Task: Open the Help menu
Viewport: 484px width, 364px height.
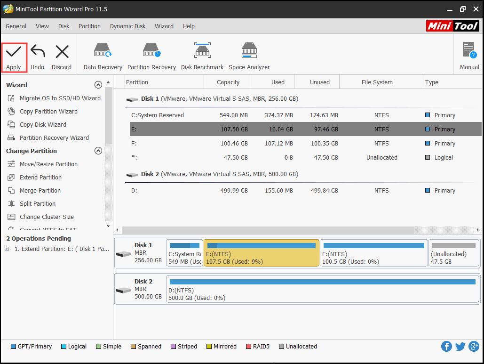Action: coord(189,26)
